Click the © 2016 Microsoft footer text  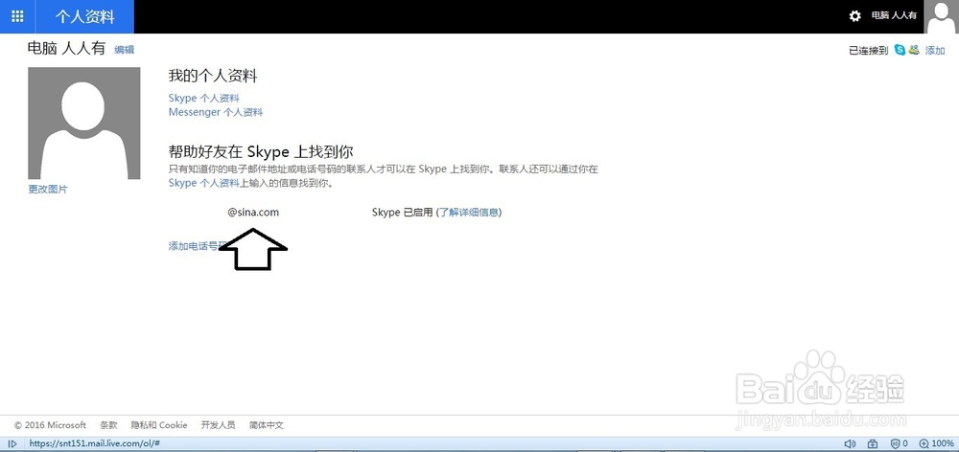click(50, 425)
